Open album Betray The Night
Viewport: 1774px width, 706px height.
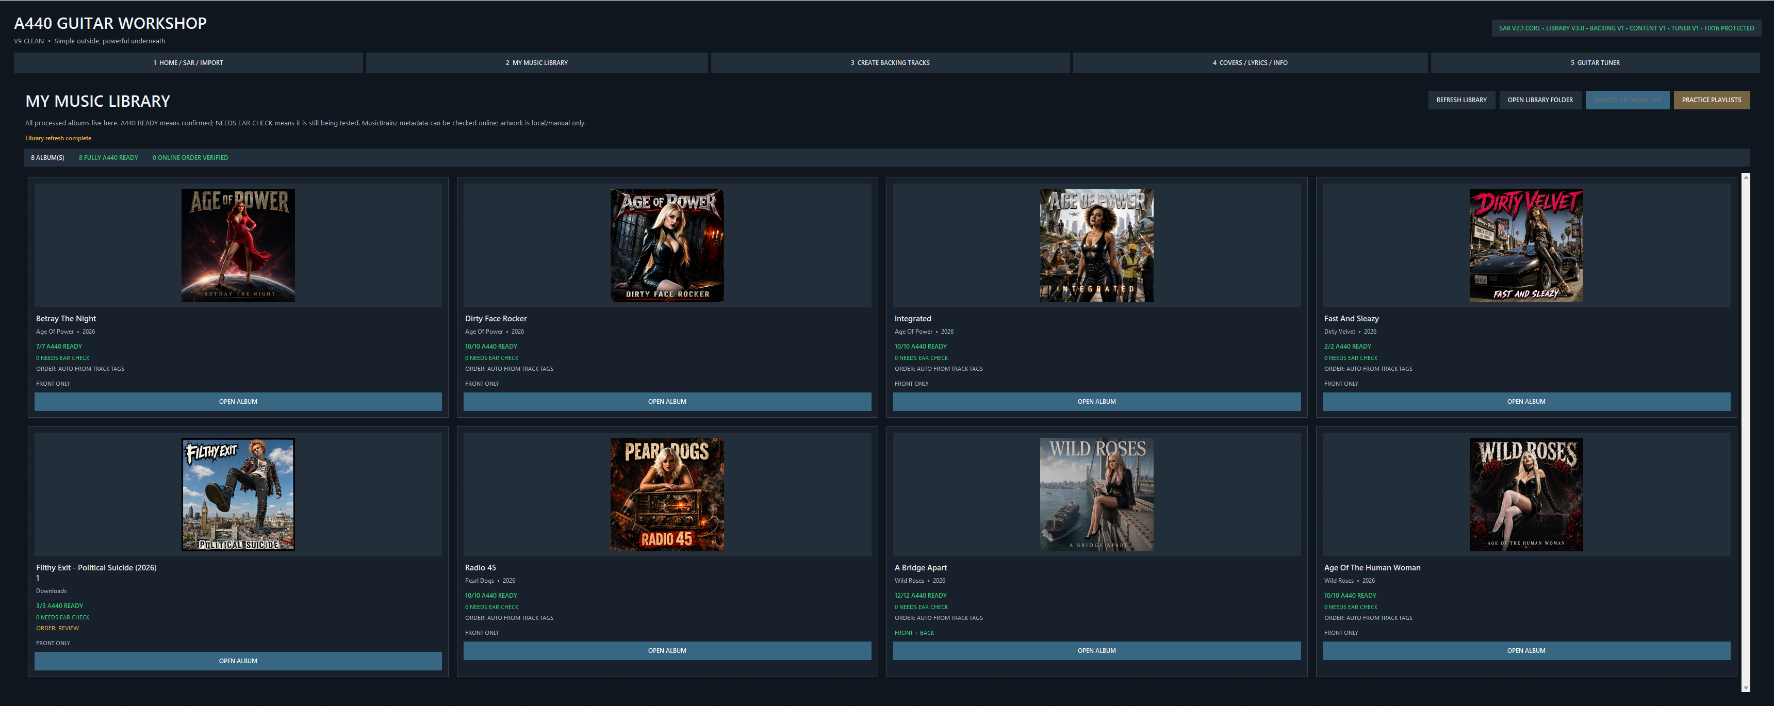(238, 402)
